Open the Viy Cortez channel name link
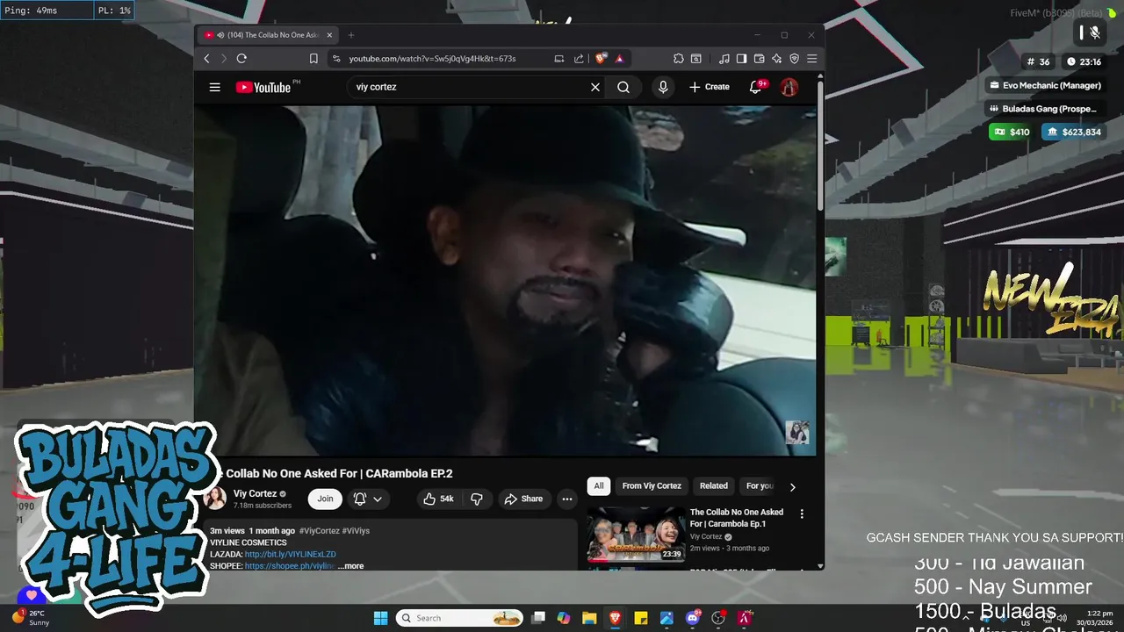This screenshot has height=632, width=1124. pyautogui.click(x=255, y=493)
